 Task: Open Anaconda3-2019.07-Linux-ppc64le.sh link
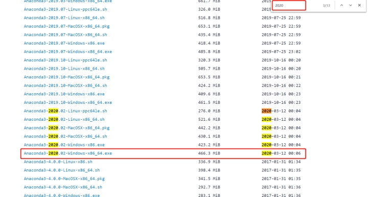(65, 9)
